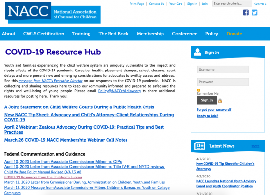The width and height of the screenshot is (270, 195).
Task: Toggle the Remember Me checkbox
Action: pos(198,90)
